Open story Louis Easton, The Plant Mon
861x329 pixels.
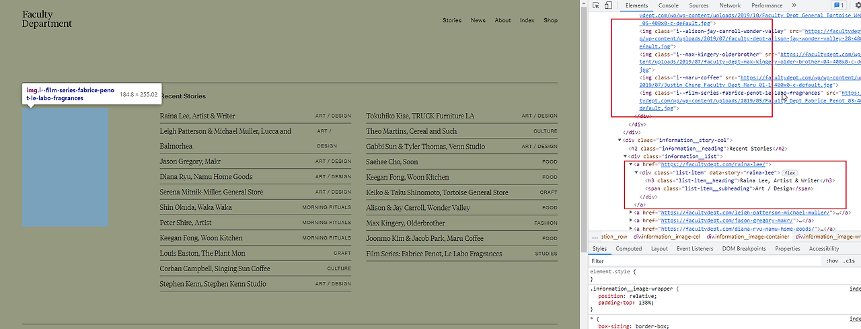[256, 254]
